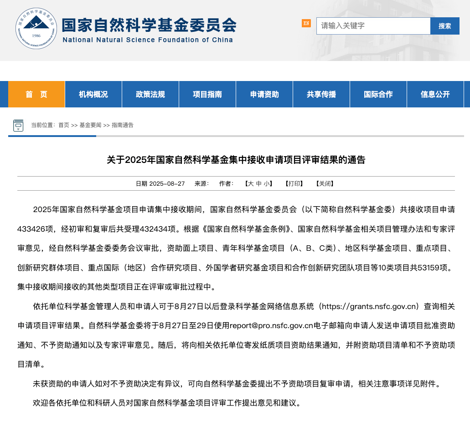Click the date text 2025-08-27

click(x=167, y=184)
